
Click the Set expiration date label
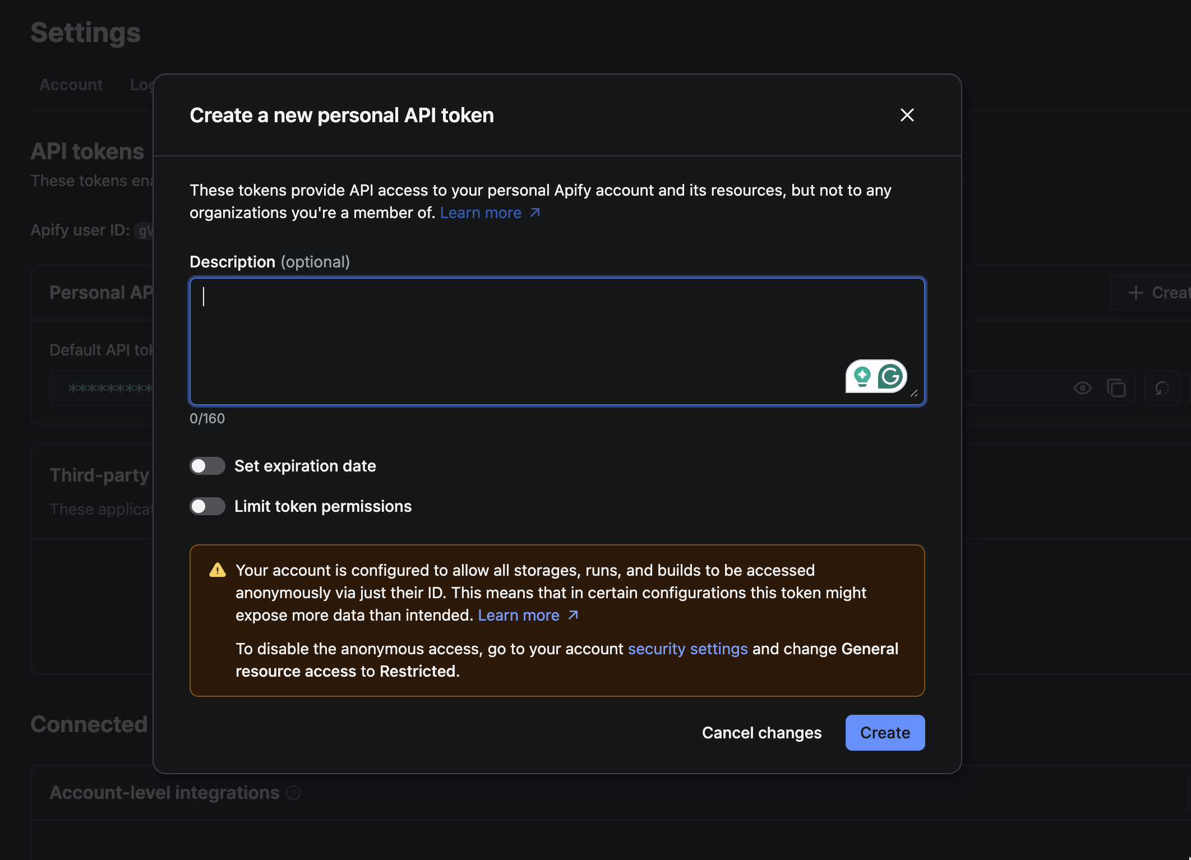click(x=305, y=466)
